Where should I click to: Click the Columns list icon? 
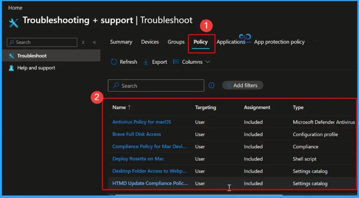point(176,62)
